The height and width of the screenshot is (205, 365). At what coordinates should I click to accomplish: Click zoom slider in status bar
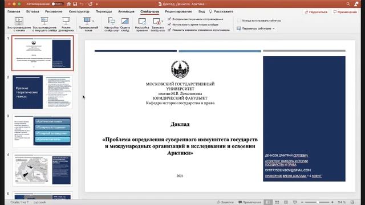click(x=317, y=202)
